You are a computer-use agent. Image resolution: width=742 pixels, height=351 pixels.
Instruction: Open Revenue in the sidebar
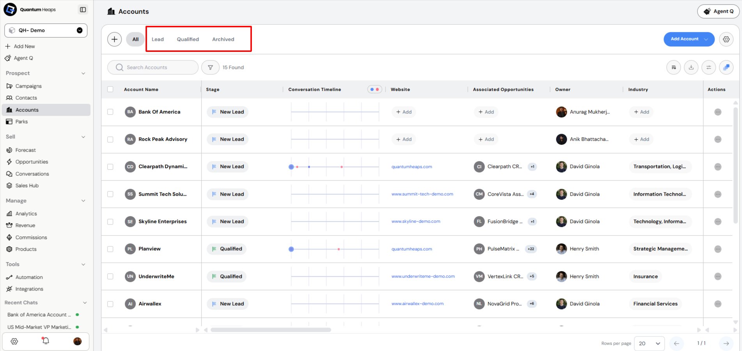coord(25,225)
